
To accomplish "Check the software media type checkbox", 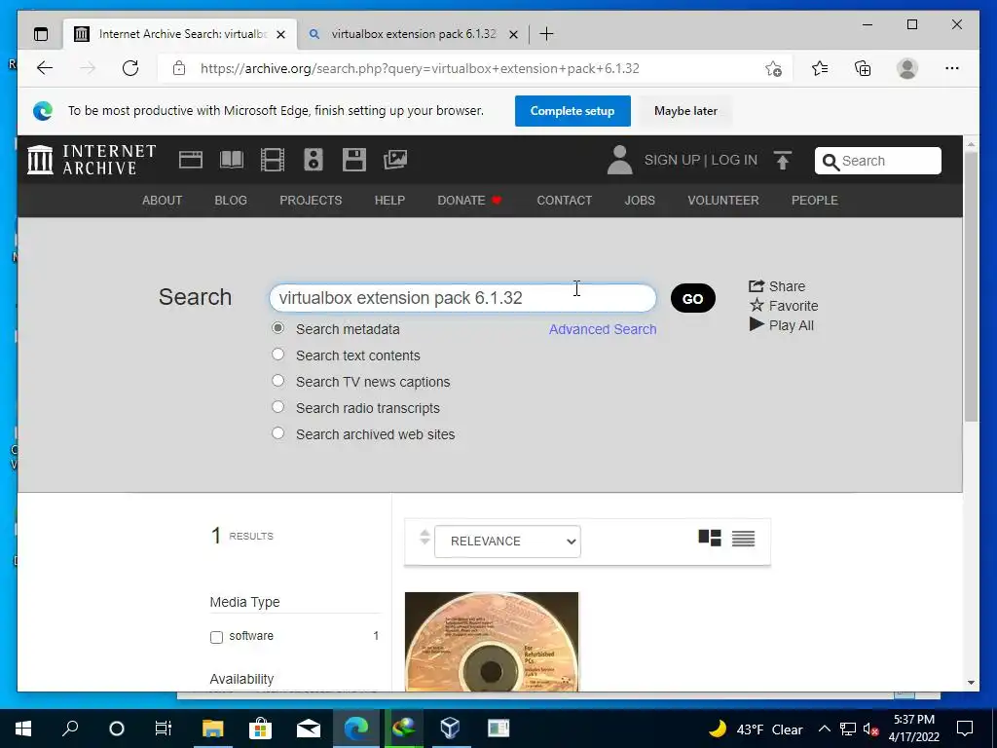I will point(216,637).
